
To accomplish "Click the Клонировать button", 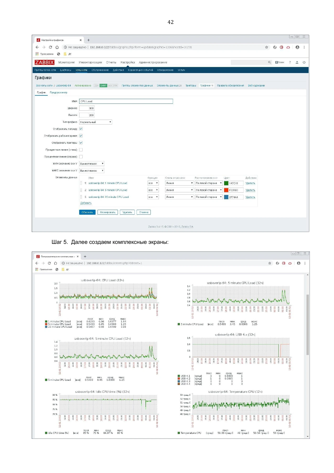I will point(108,212).
